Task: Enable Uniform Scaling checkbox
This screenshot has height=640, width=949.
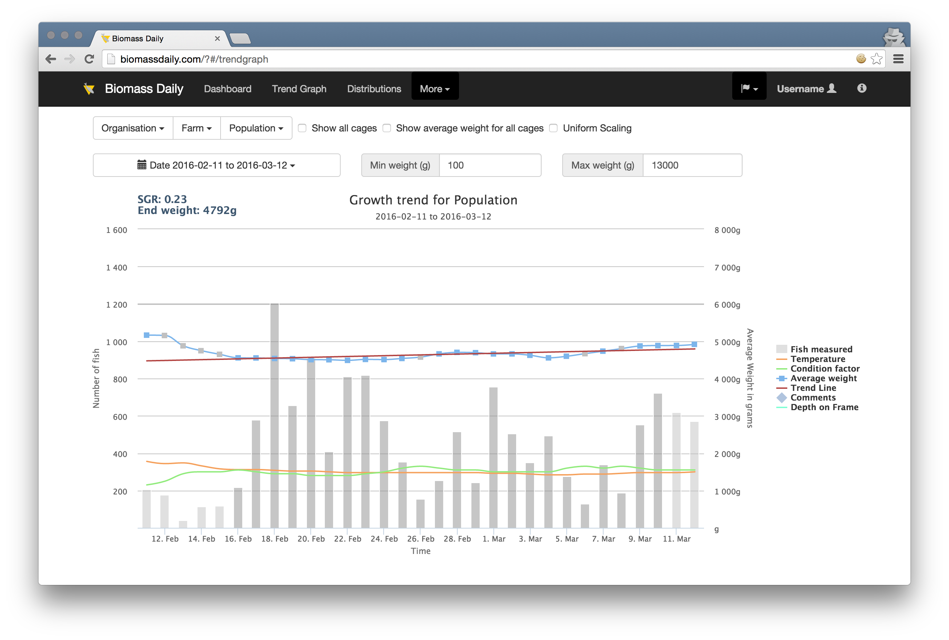Action: coord(553,128)
